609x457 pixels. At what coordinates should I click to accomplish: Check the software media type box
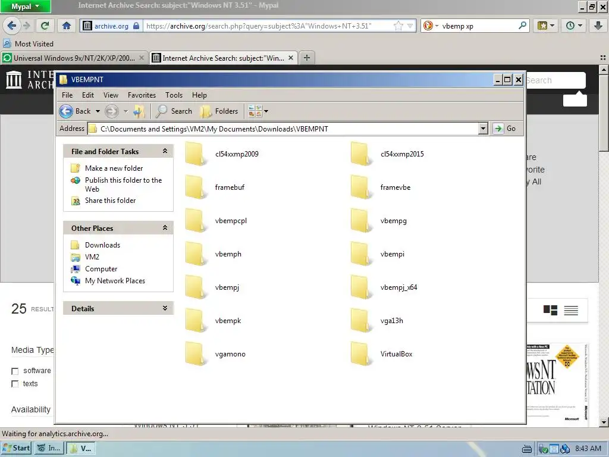click(15, 371)
